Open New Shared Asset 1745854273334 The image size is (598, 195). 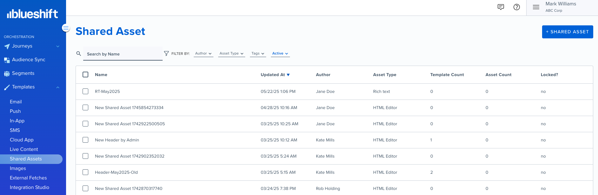129,107
